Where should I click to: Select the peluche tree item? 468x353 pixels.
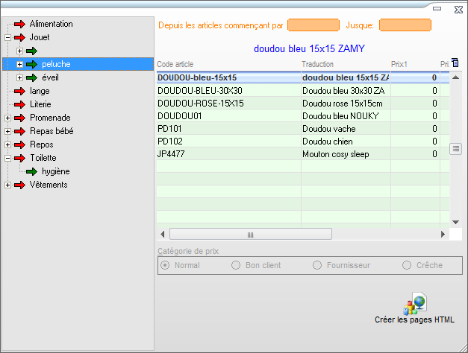(x=56, y=64)
